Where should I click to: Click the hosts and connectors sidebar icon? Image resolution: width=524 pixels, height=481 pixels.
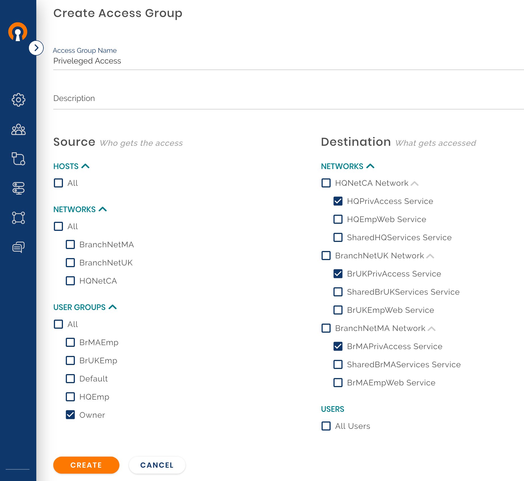pyautogui.click(x=18, y=159)
